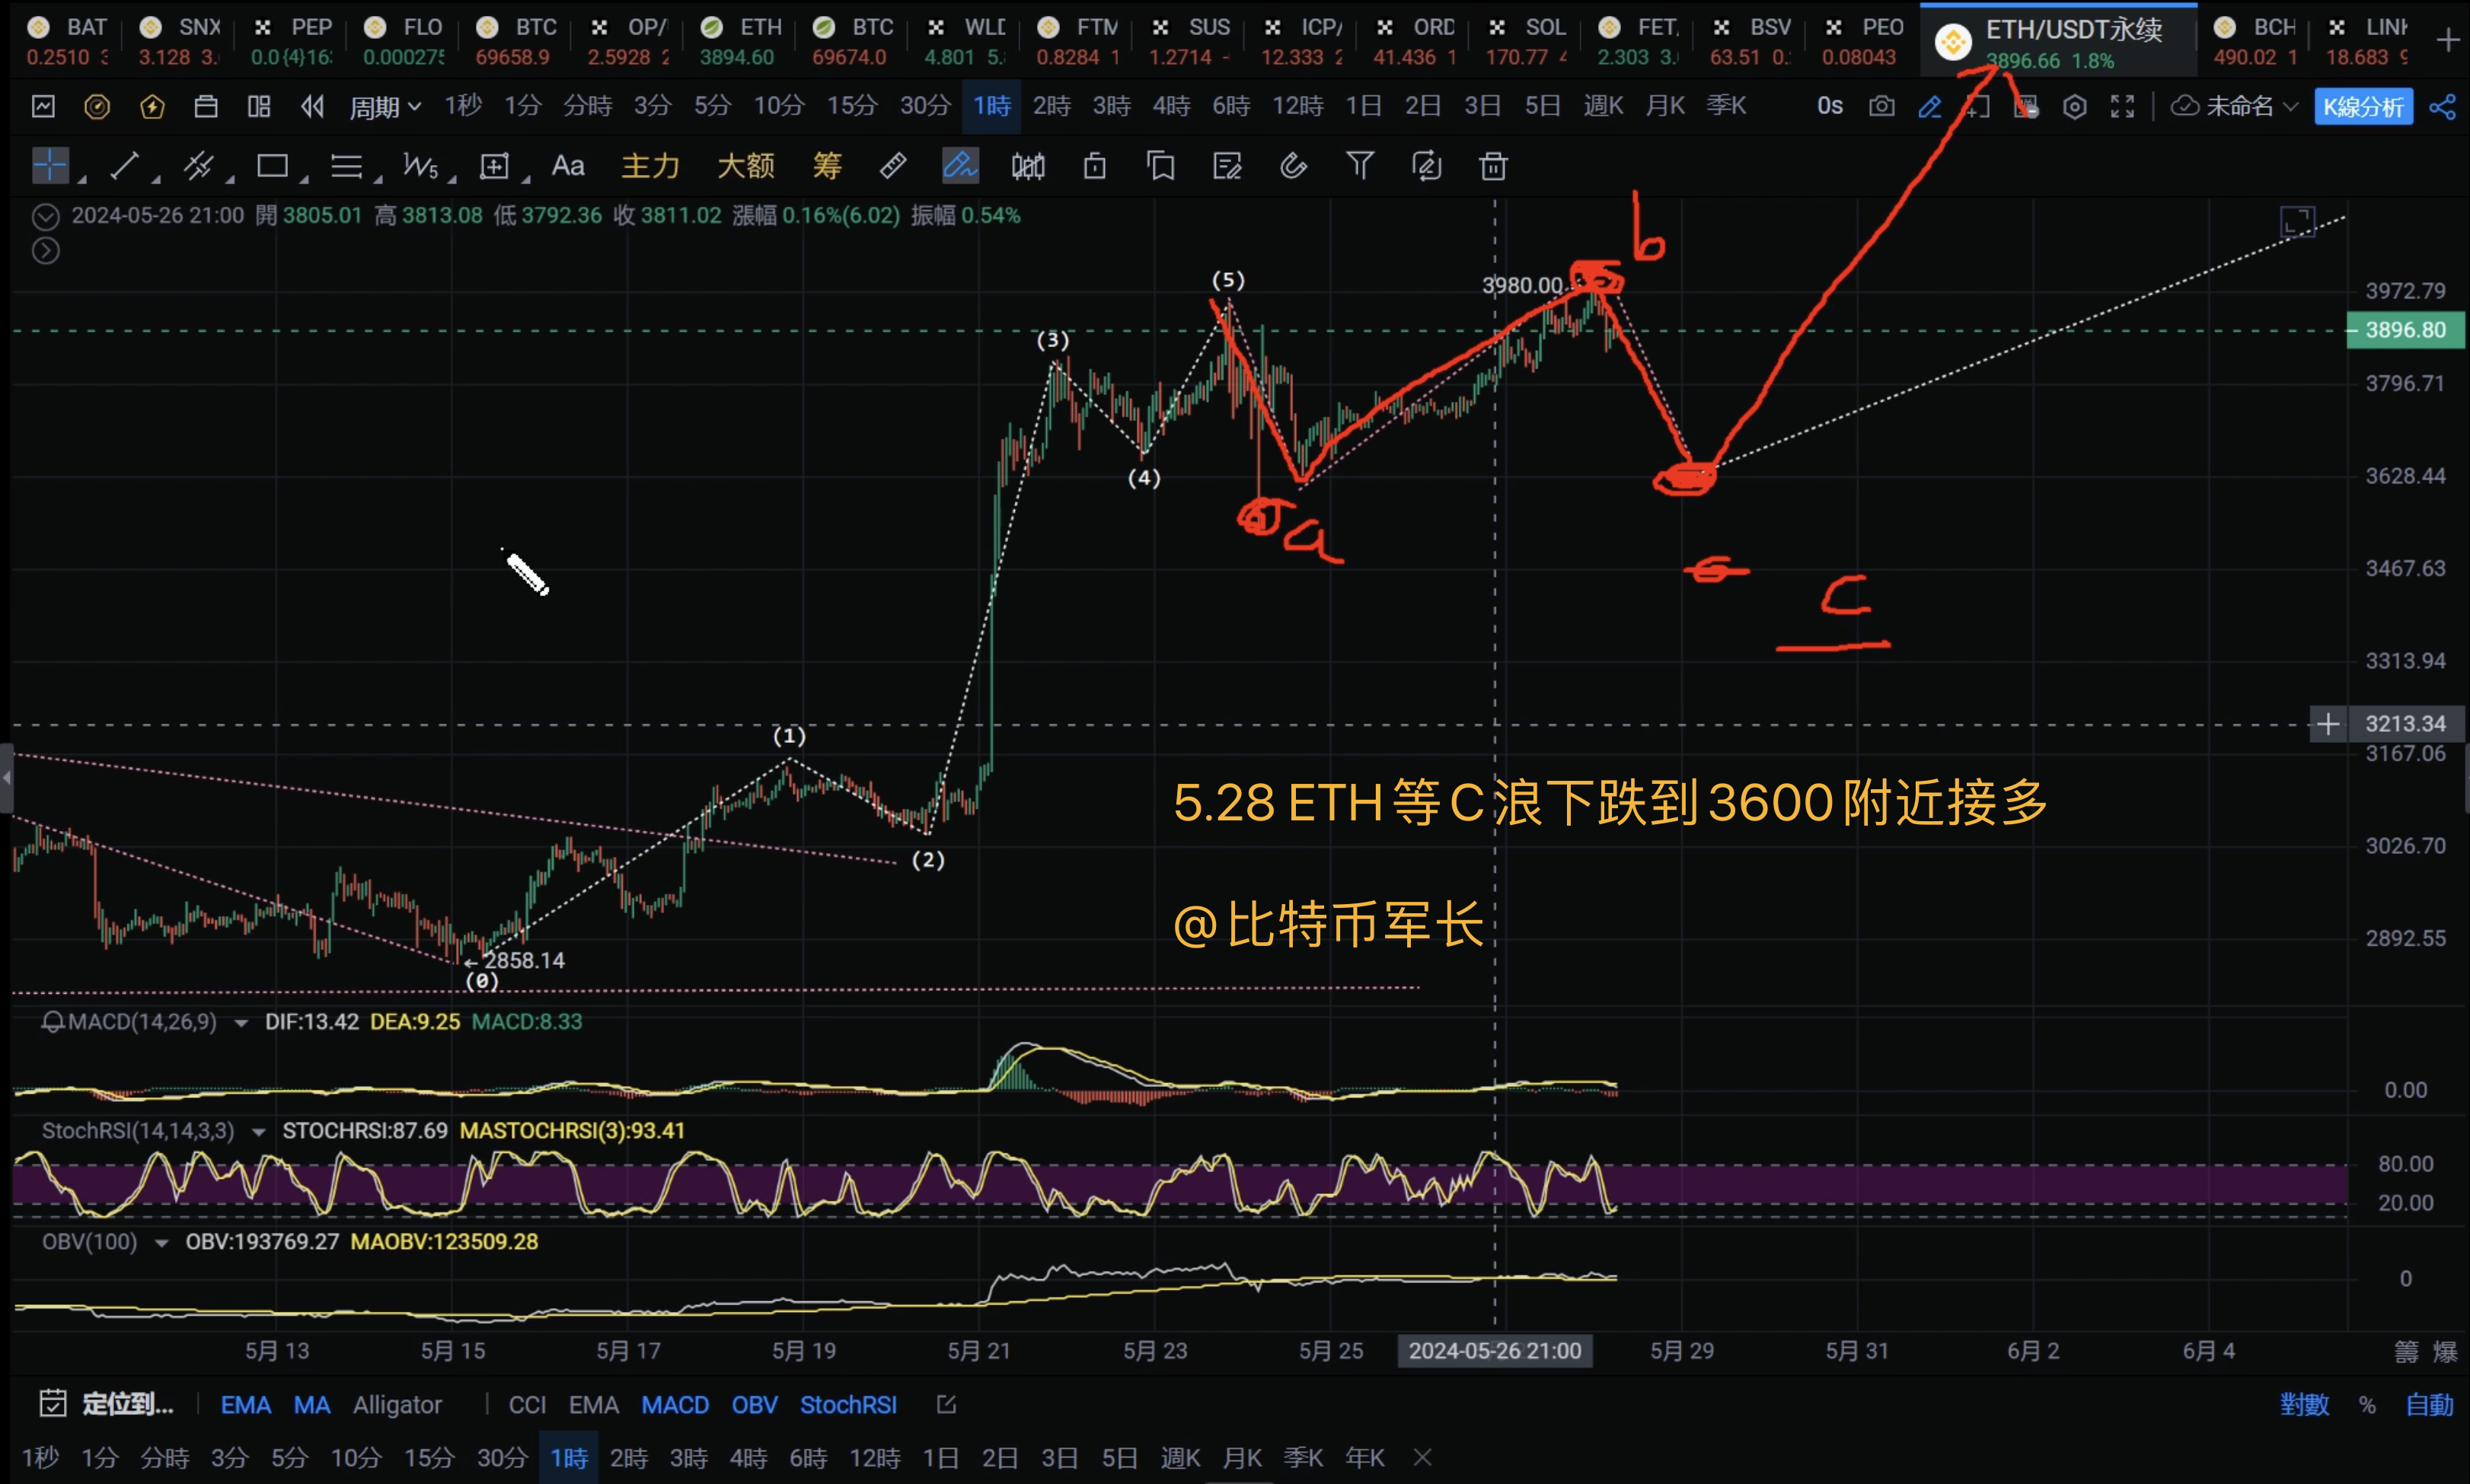Expand main chart pane corner icon

[2297, 221]
